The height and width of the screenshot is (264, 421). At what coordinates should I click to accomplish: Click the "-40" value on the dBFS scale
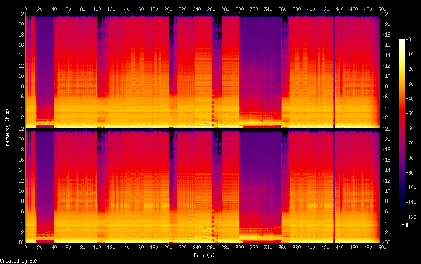pos(409,99)
